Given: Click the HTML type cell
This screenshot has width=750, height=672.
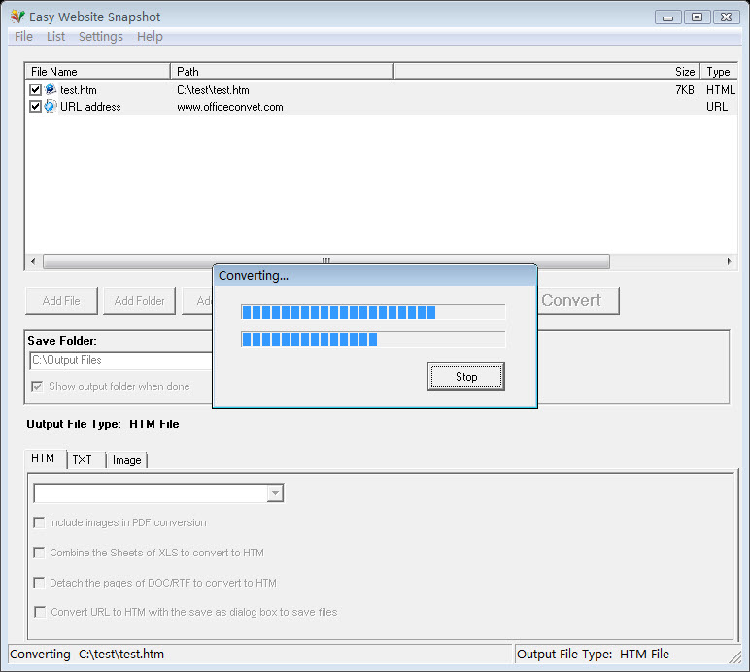Looking at the screenshot, I should click(x=720, y=90).
